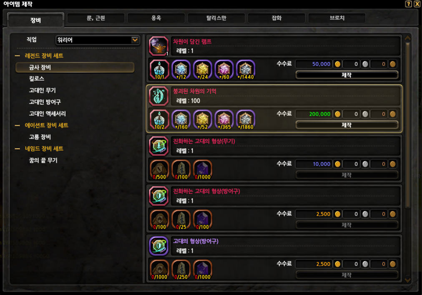Collapse the 에이션트 장비 세트 category
Screen dimensions: 422x295
(x=18, y=125)
